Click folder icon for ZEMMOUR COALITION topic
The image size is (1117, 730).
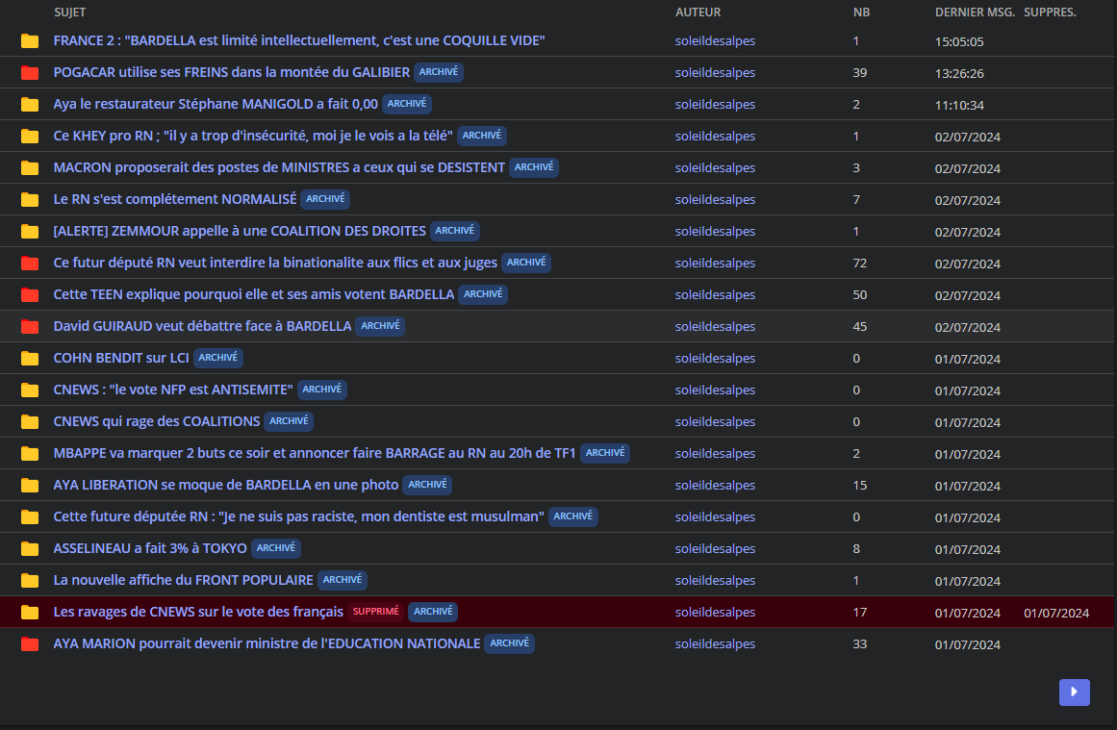pos(30,231)
